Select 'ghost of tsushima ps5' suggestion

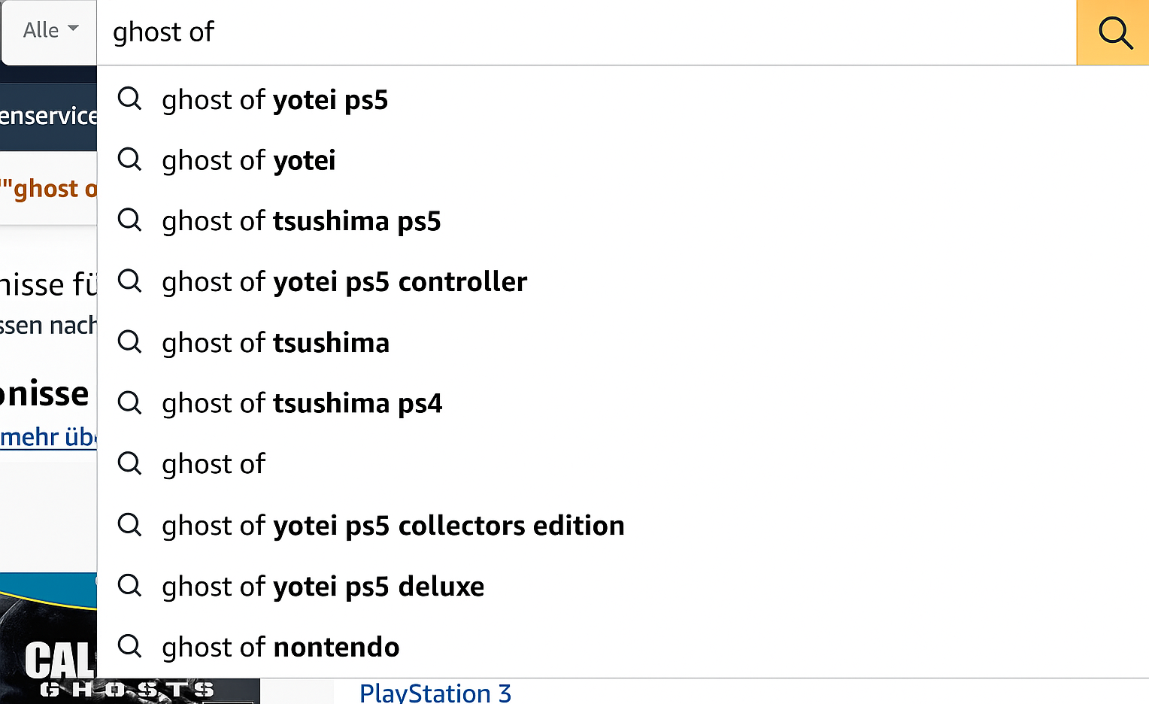[x=301, y=221]
